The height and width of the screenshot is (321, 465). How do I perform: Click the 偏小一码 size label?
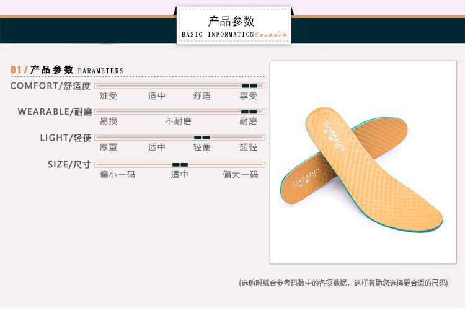(x=117, y=174)
